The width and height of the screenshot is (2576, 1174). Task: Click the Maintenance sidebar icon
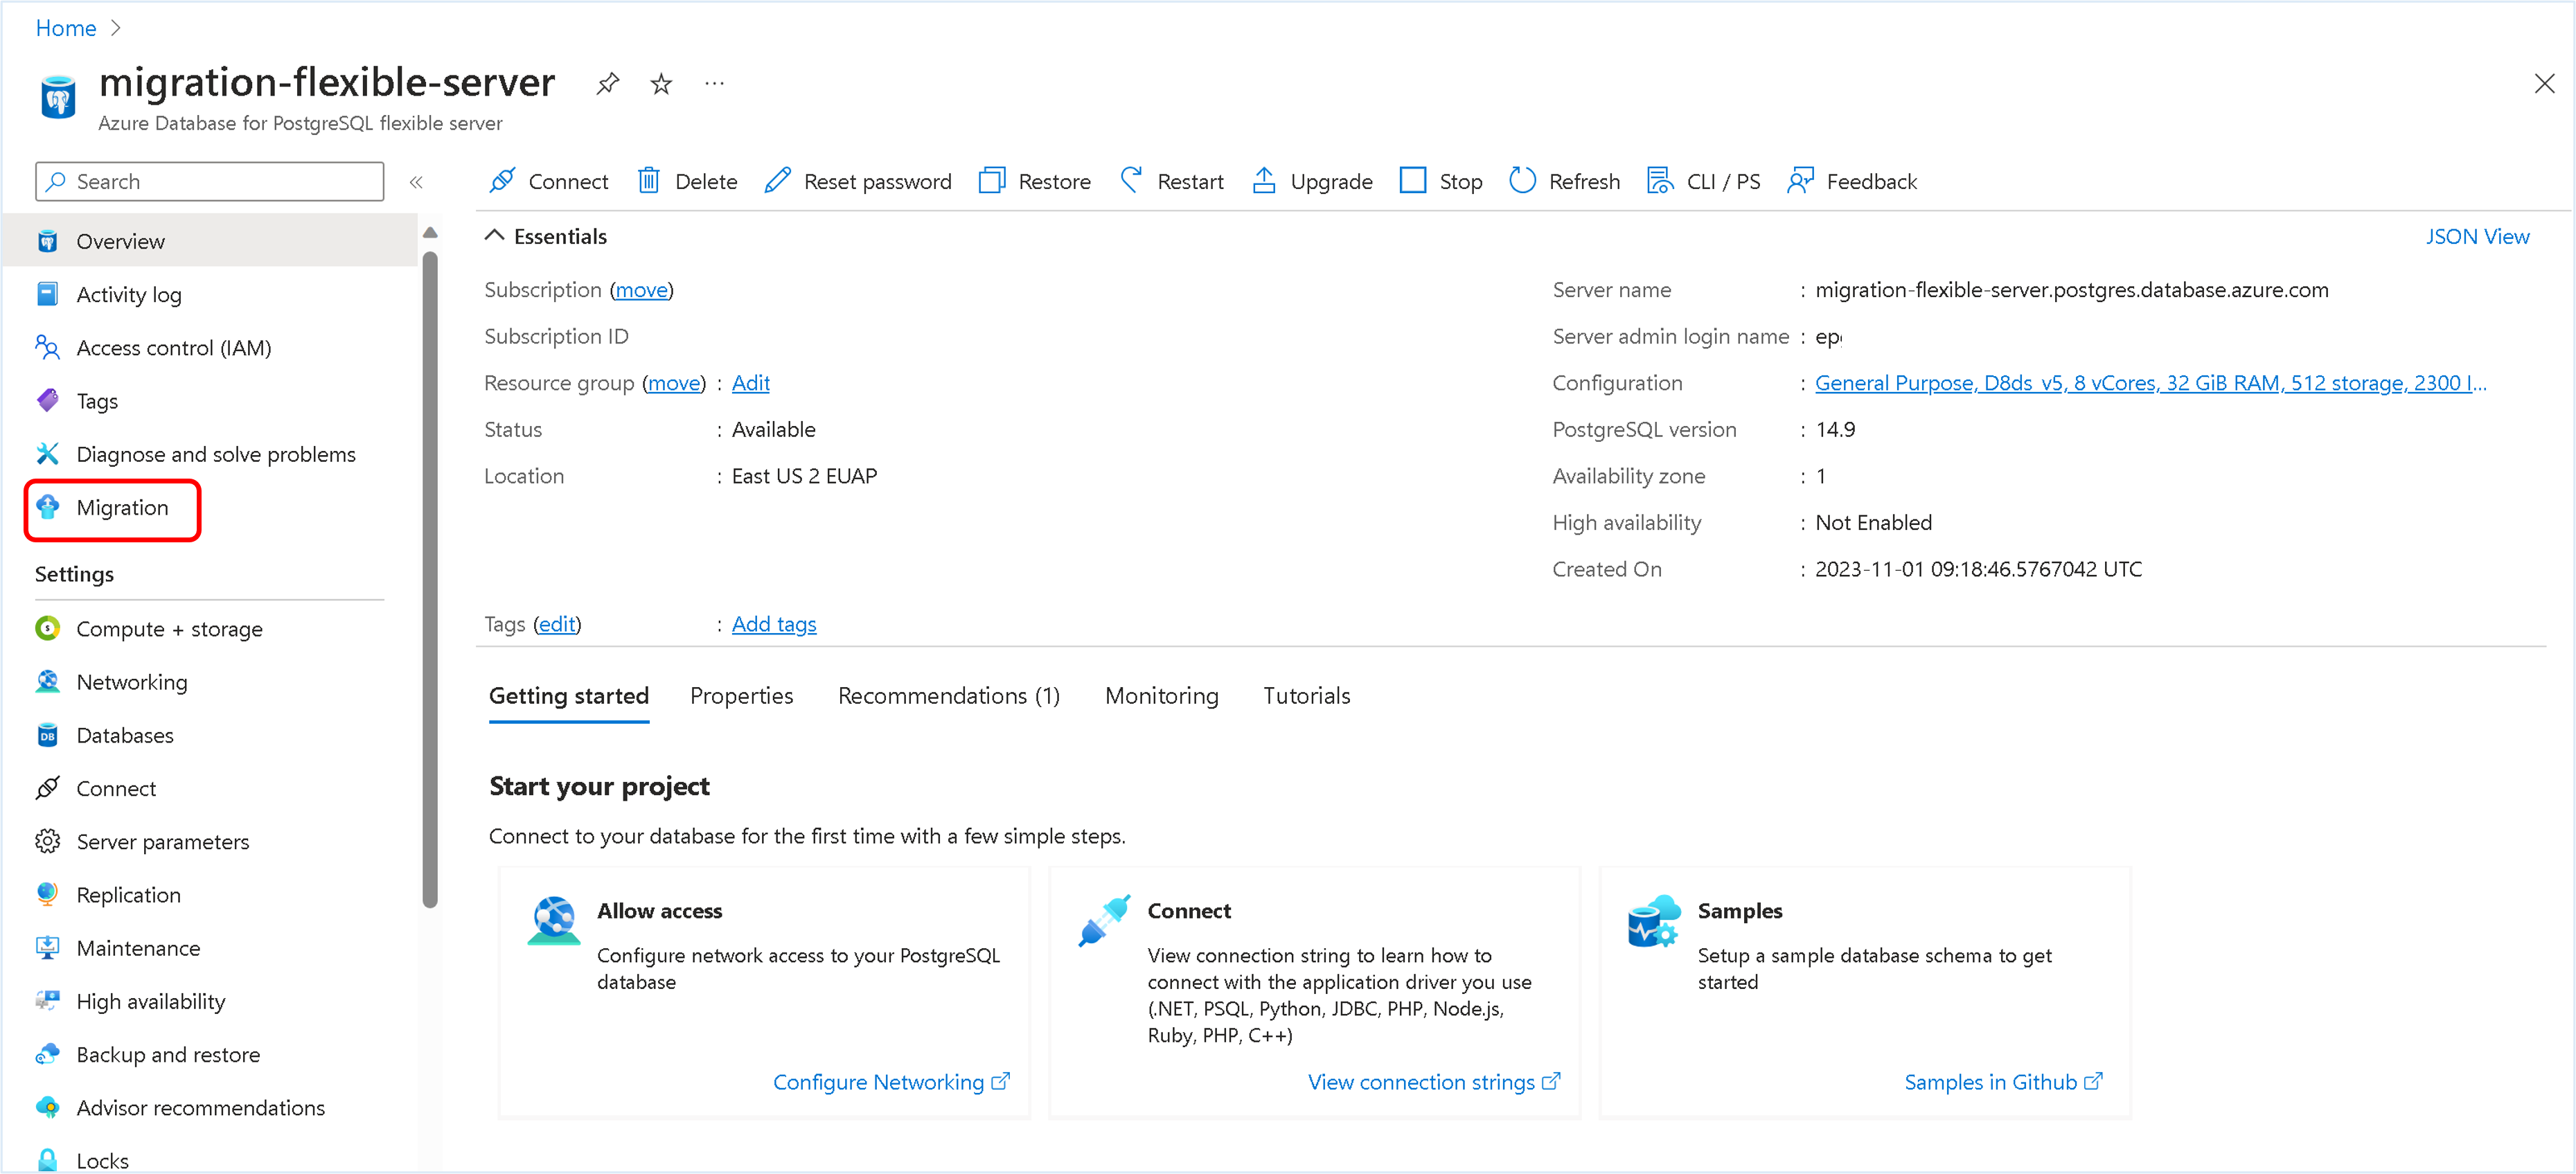[47, 947]
